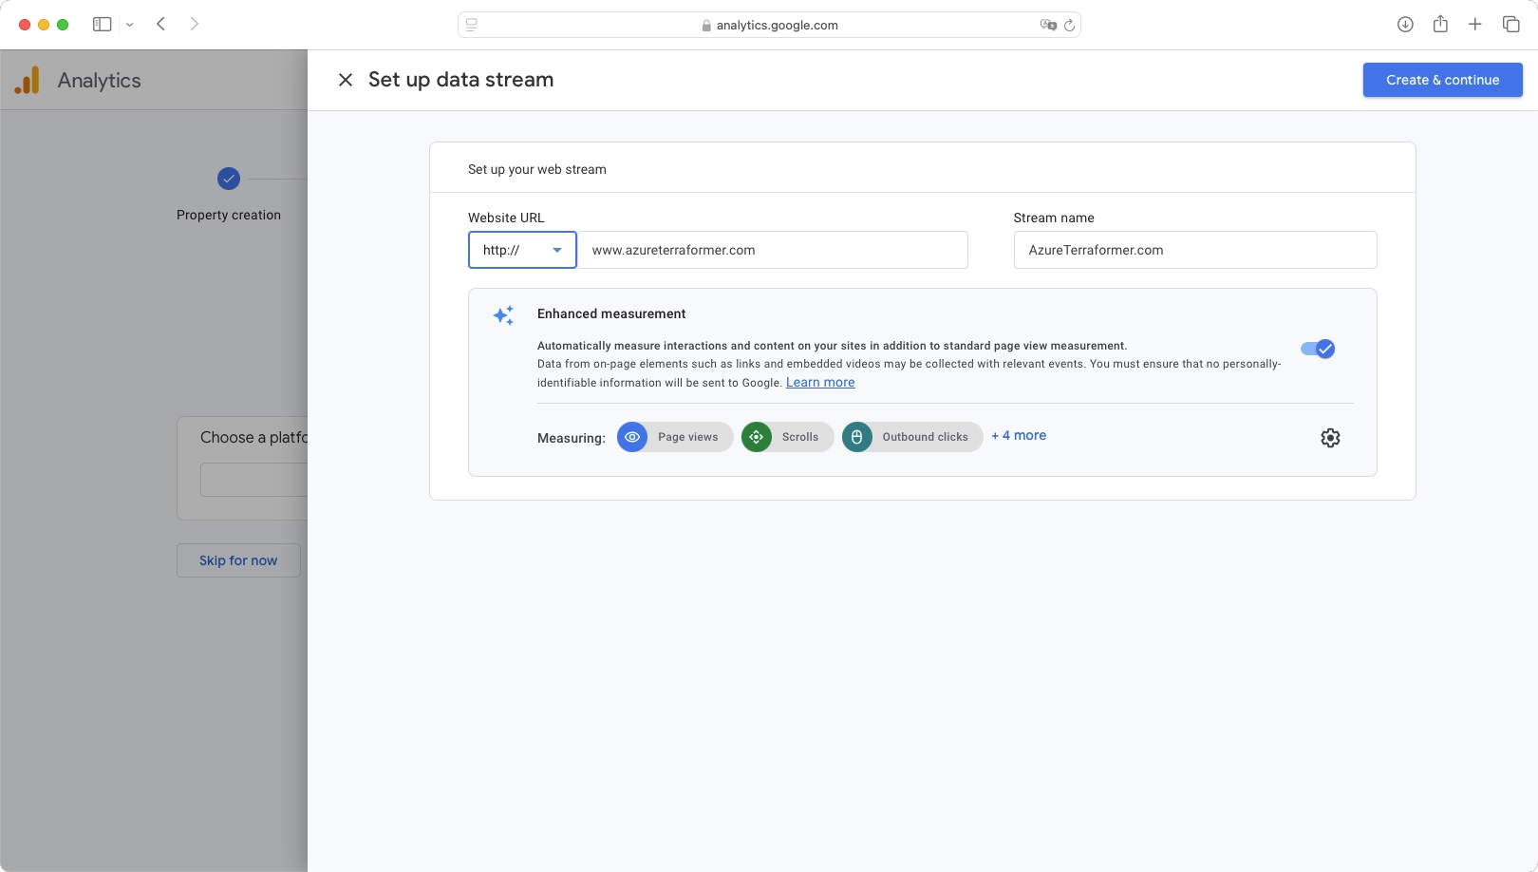Open sidebar tab group dropdown chevron
The height and width of the screenshot is (872, 1538).
click(x=130, y=25)
